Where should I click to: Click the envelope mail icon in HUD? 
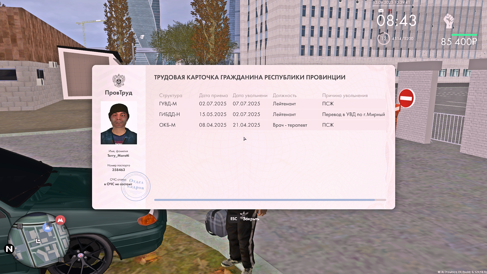(x=381, y=11)
